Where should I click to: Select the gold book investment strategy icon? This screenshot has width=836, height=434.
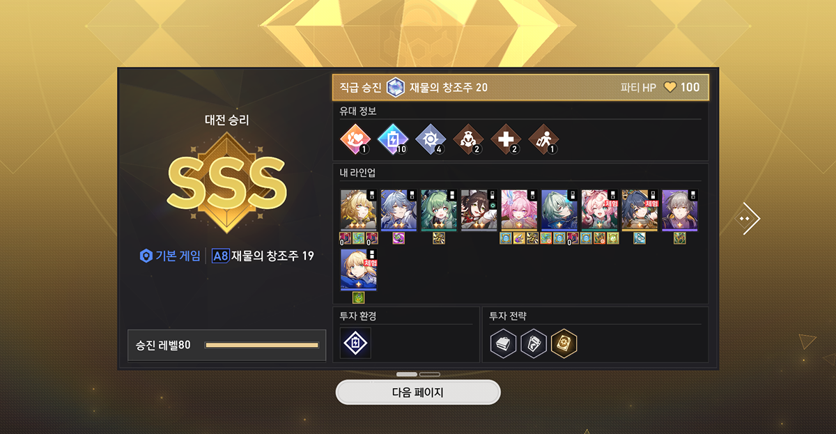pos(564,343)
